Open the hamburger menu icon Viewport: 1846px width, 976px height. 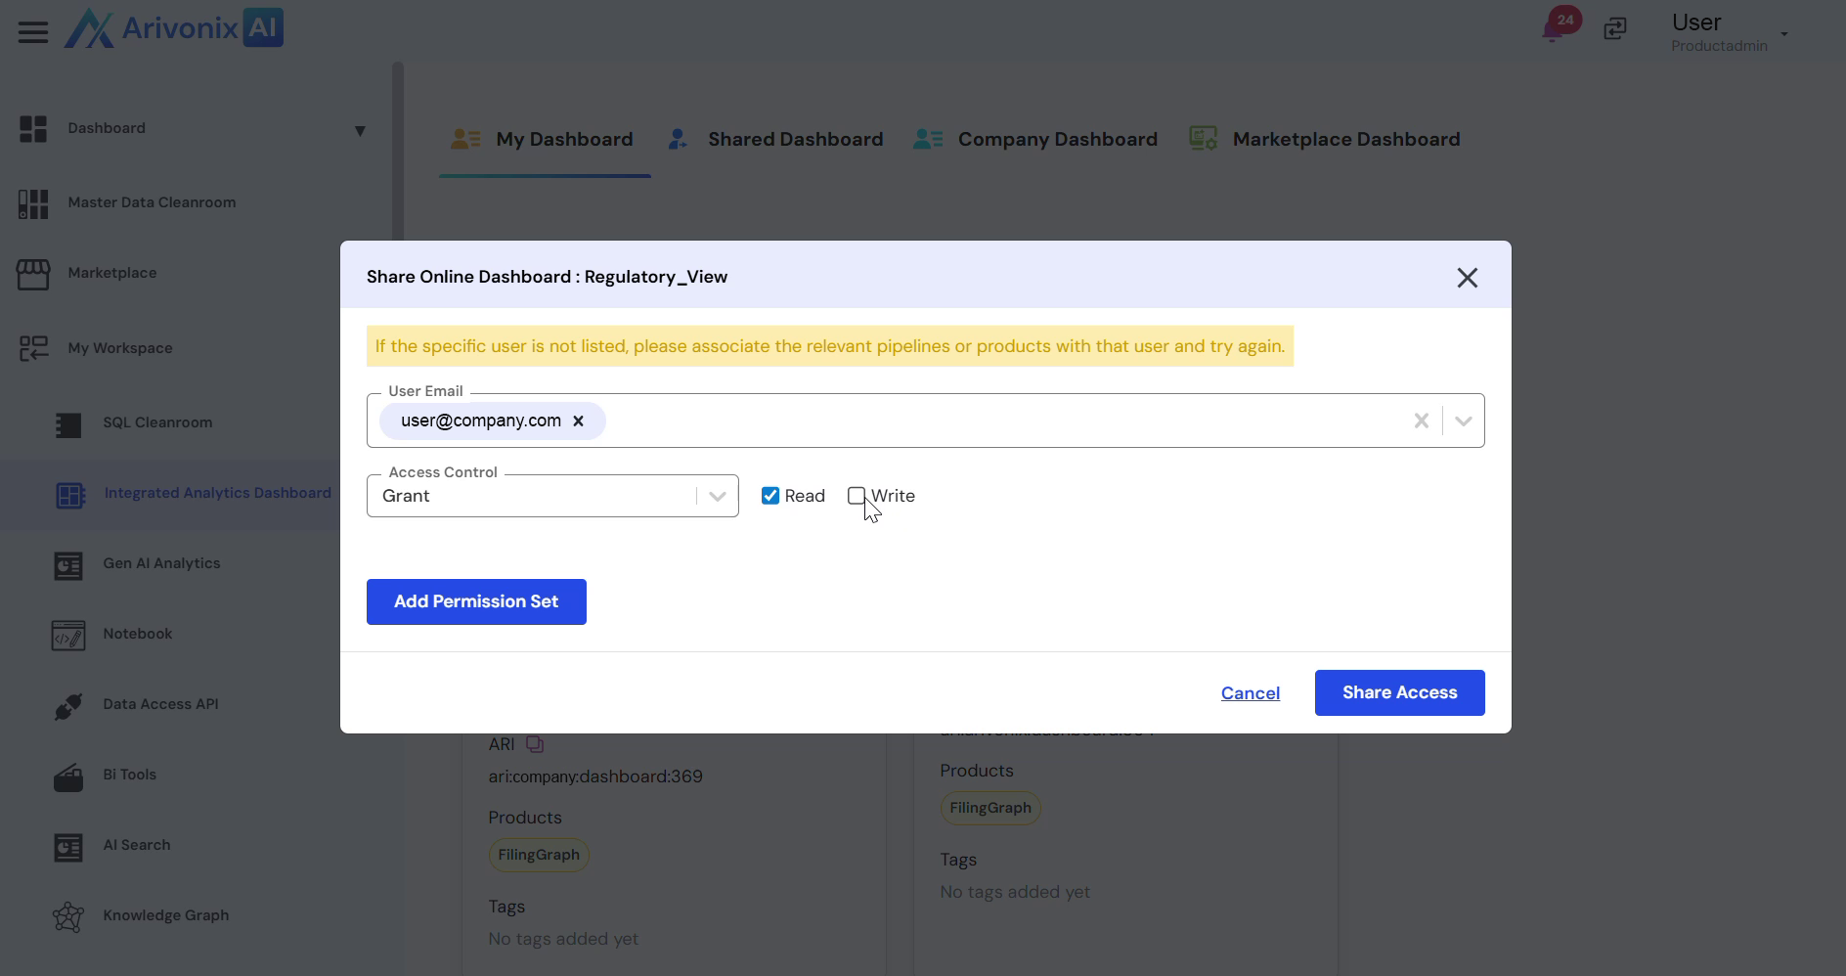click(33, 32)
